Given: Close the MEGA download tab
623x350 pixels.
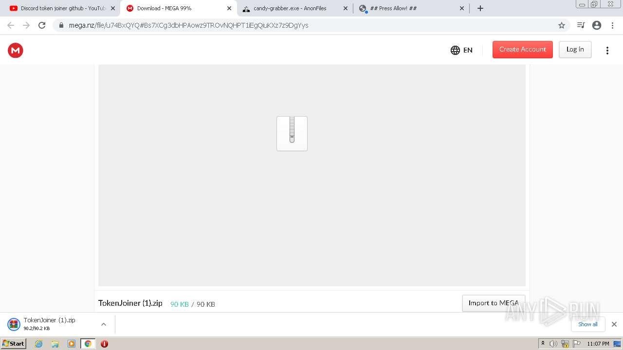Looking at the screenshot, I should click(x=229, y=8).
